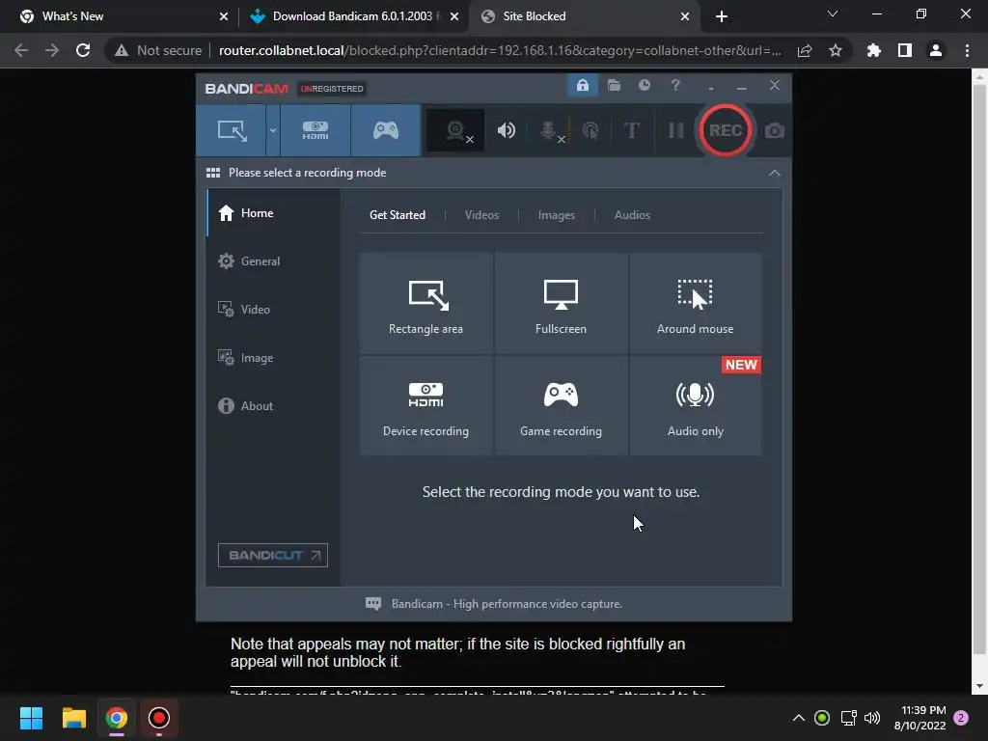Reload the page in Chrome
This screenshot has height=741, width=988.
click(x=83, y=50)
